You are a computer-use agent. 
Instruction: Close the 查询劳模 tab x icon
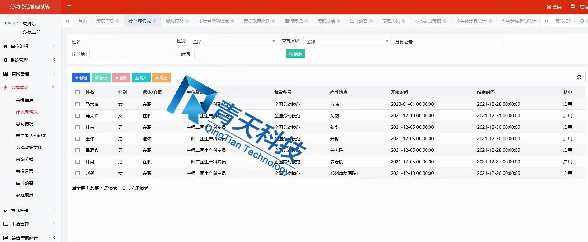[x=306, y=21]
